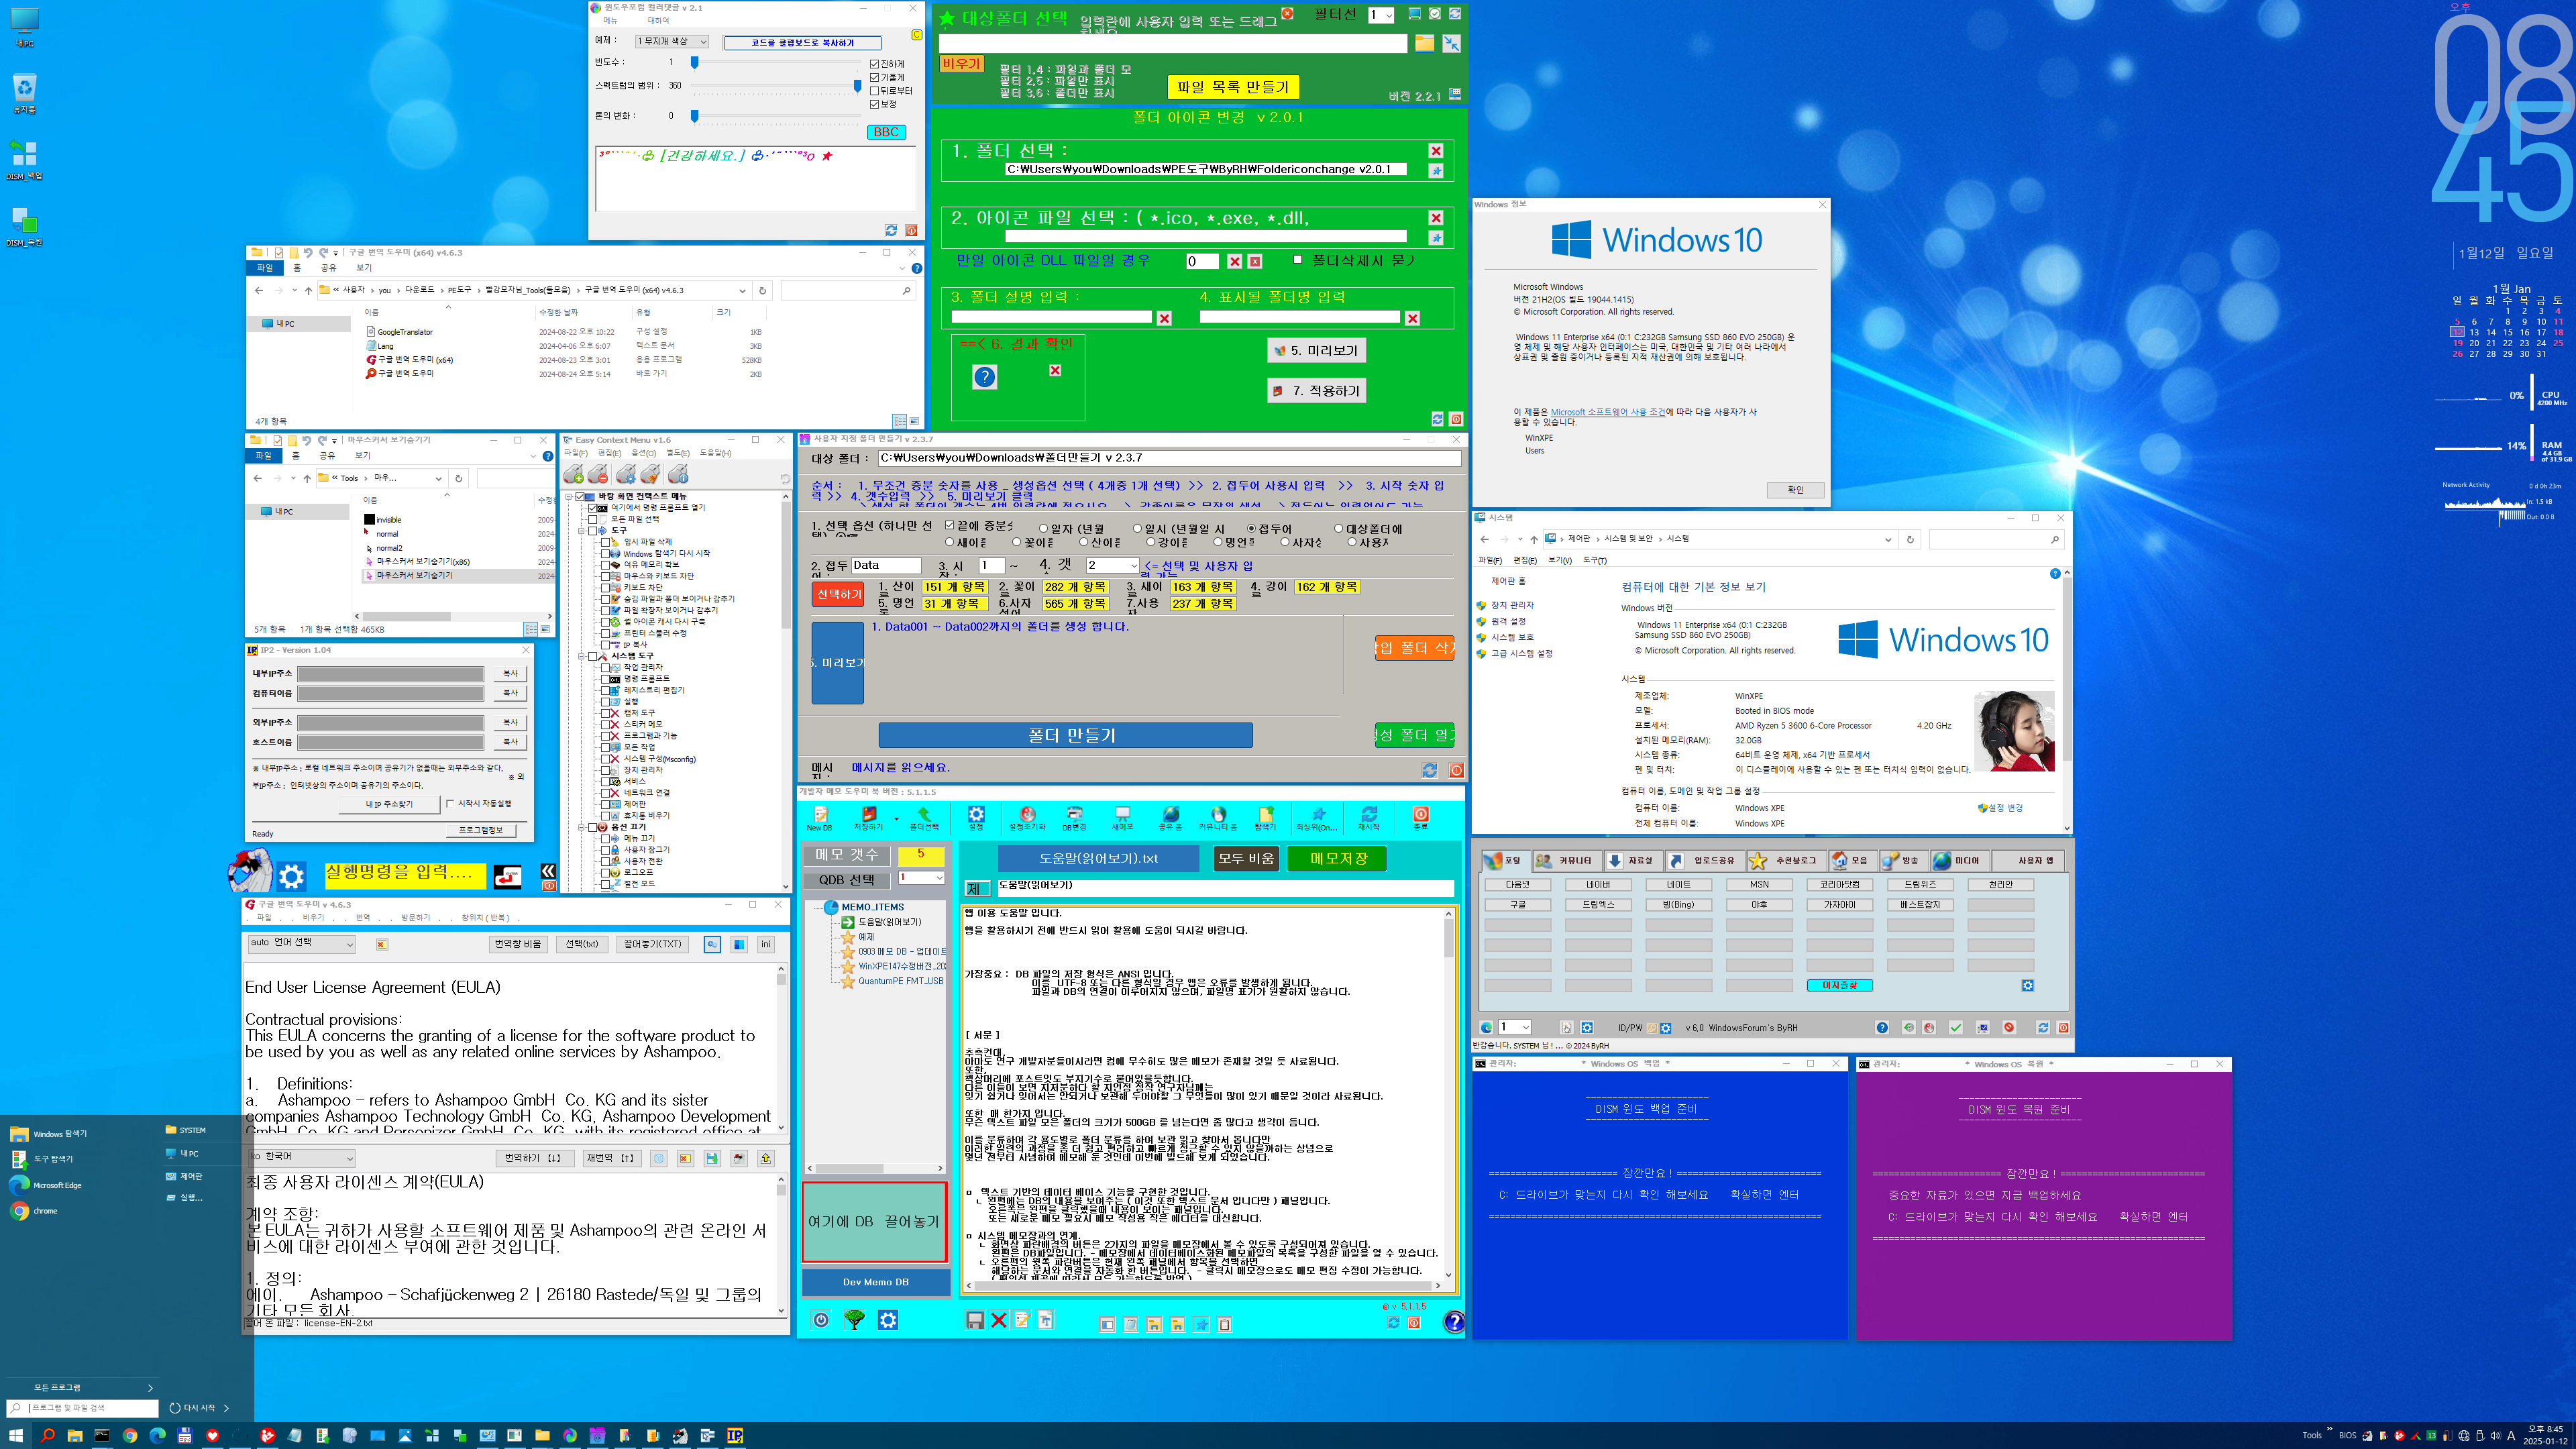This screenshot has width=2576, height=1449.
Task: Open browser number dropdown in web launcher
Action: point(1514,1027)
